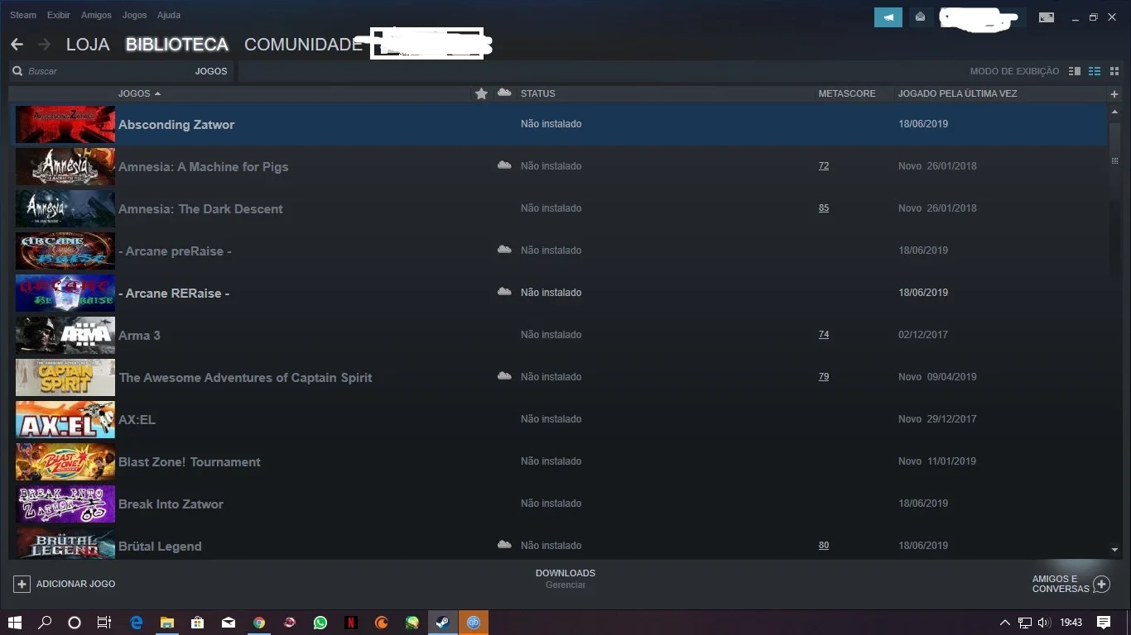Click the search magnifier icon
The height and width of the screenshot is (635, 1131).
tap(17, 71)
